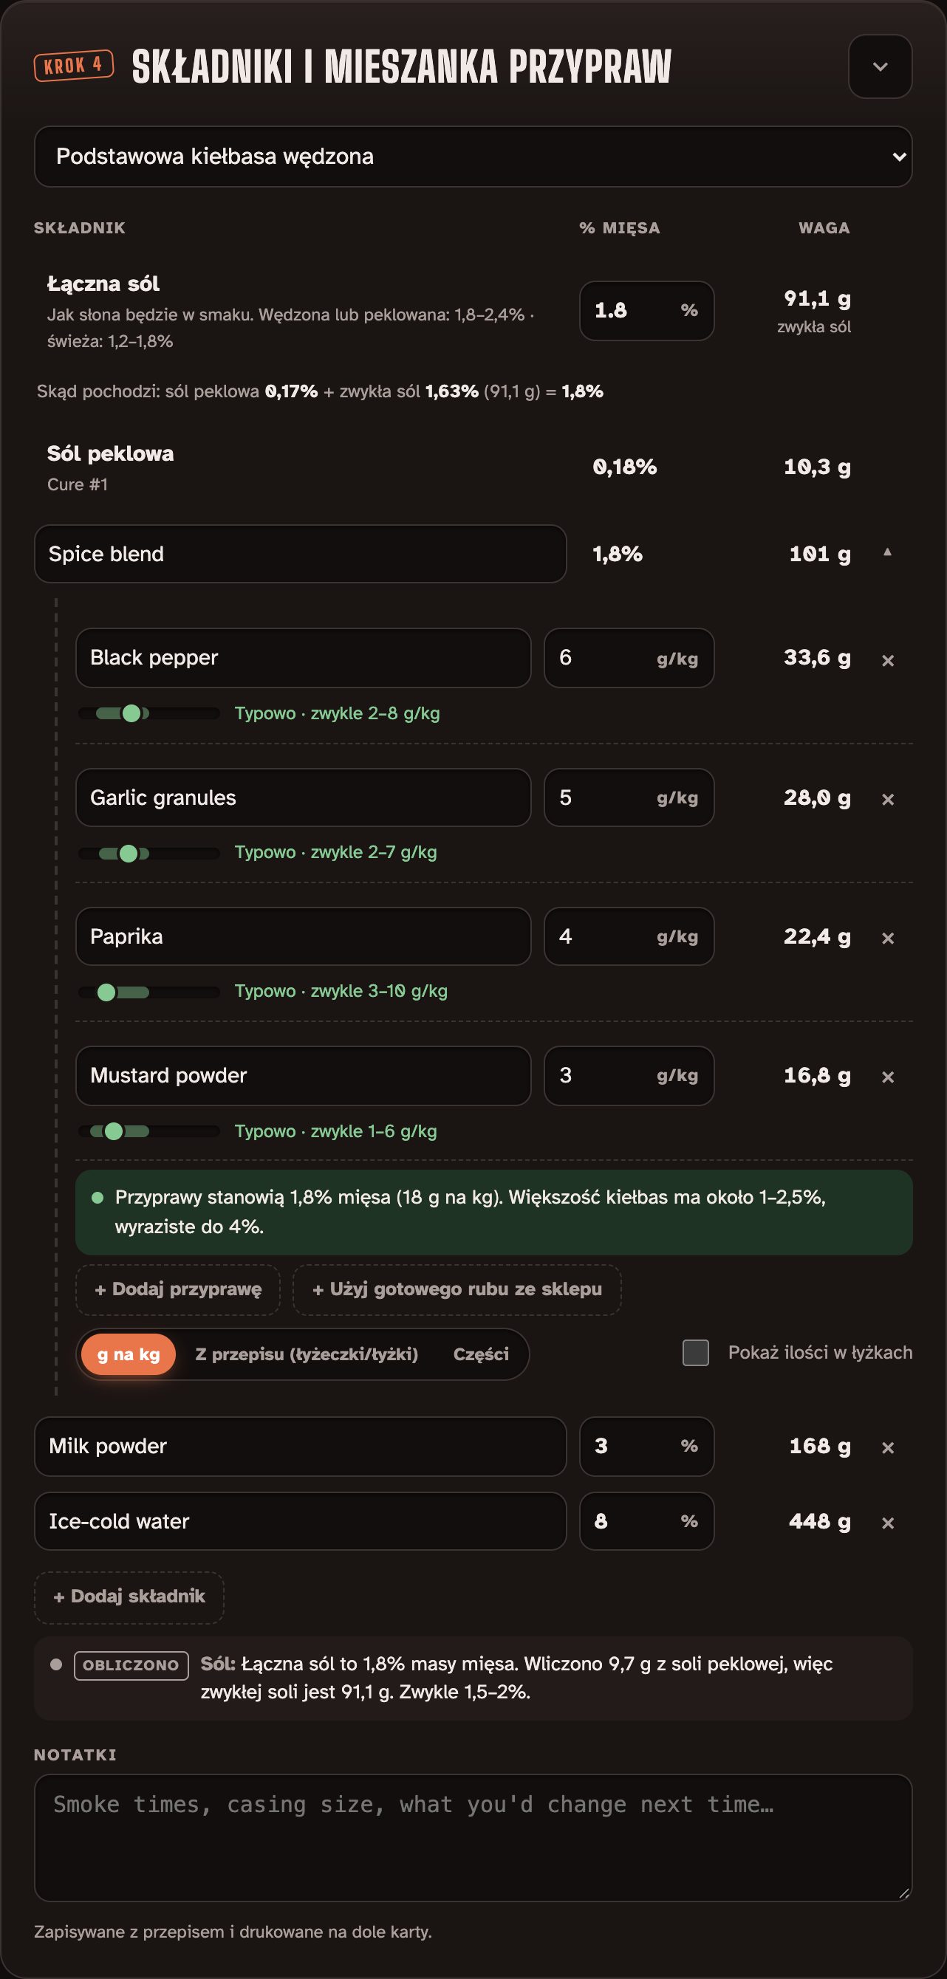This screenshot has width=947, height=1979.
Task: Click the Black pepper range slider knob
Action: tap(131, 714)
